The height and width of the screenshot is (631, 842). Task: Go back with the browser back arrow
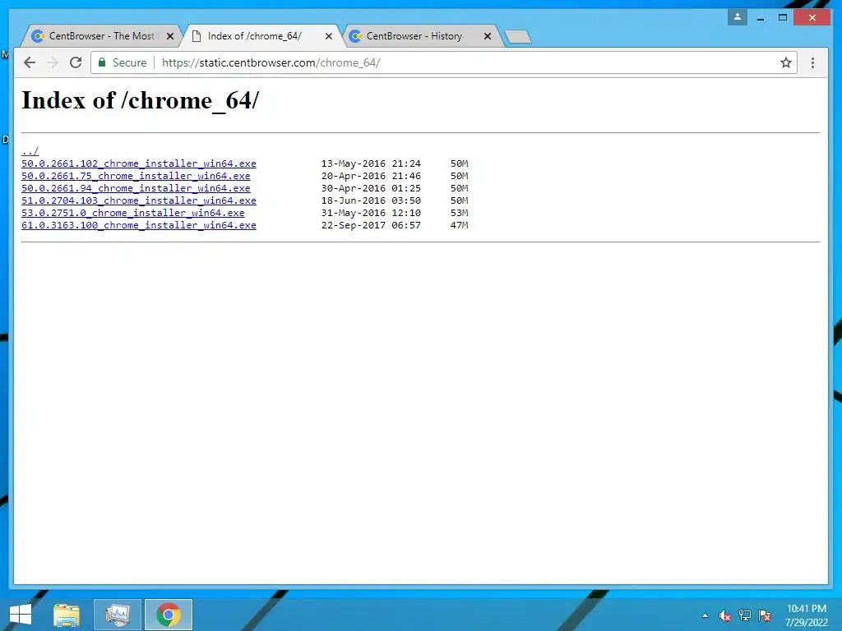(30, 62)
